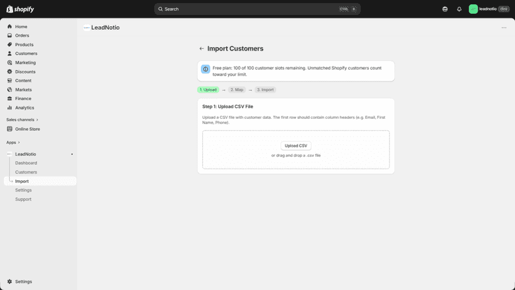Open the three-dot menu at top right

[504, 27]
